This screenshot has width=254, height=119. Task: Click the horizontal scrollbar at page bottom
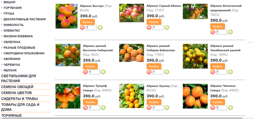122,118
